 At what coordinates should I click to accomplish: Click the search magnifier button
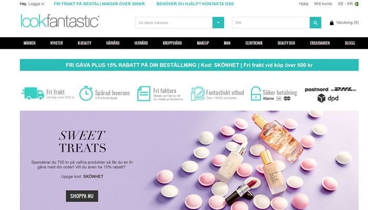(x=315, y=23)
